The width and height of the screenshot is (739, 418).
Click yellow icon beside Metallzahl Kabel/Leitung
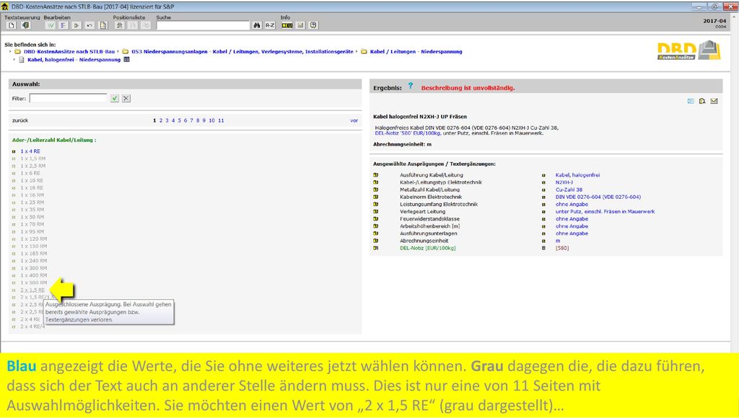[x=375, y=190]
